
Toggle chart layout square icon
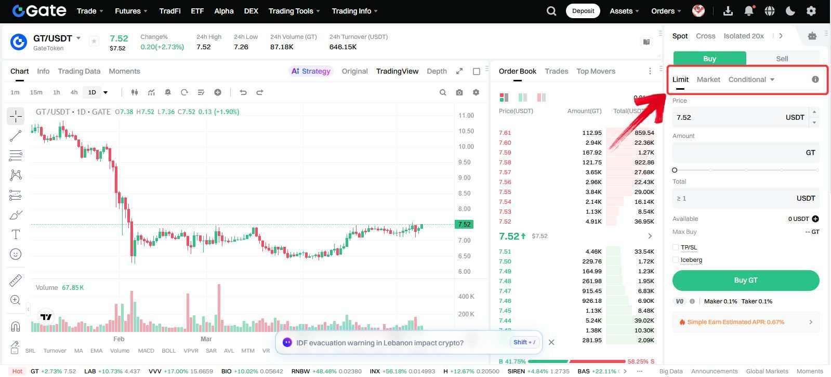477,71
